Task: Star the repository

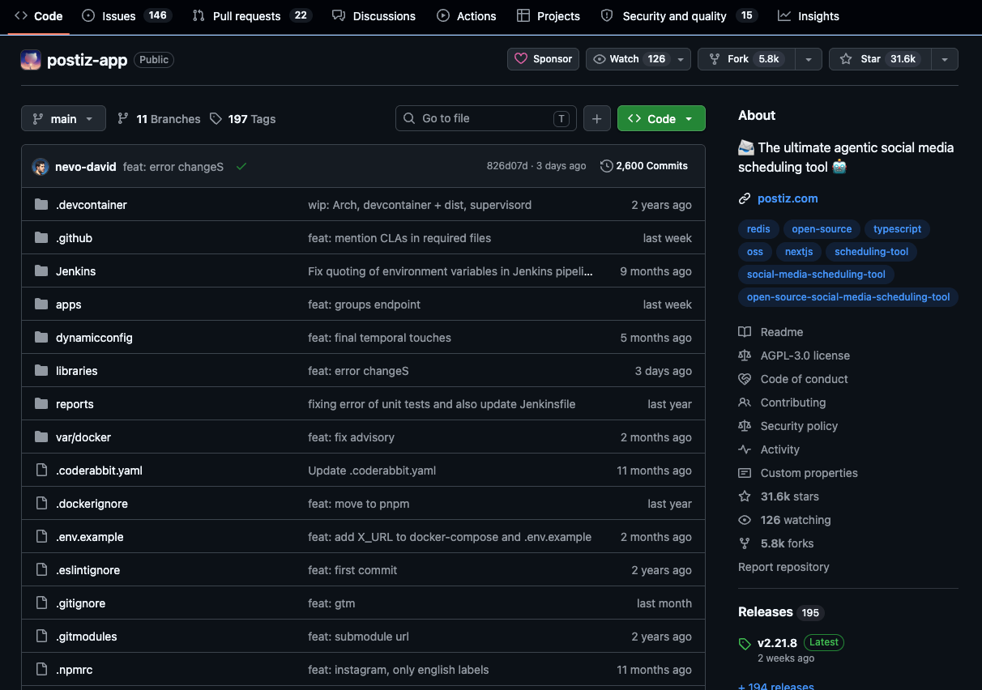Action: (880, 59)
